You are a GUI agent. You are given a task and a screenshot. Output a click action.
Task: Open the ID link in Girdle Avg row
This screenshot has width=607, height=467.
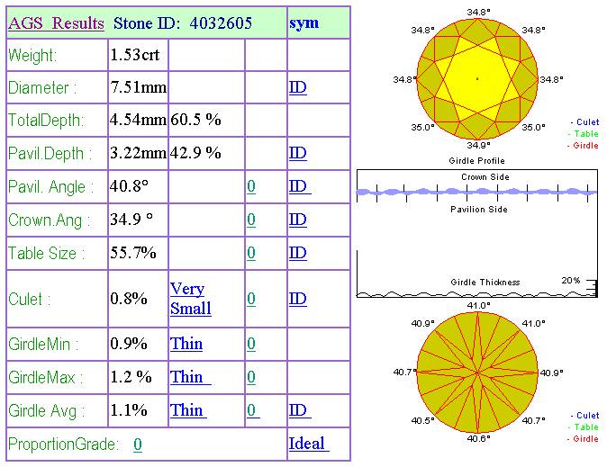click(x=298, y=410)
